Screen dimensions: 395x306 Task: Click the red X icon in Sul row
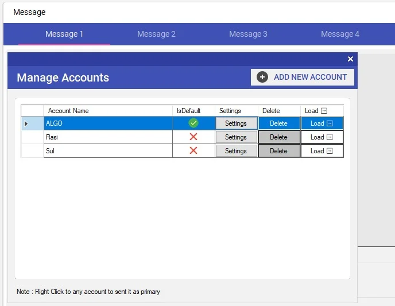[193, 151]
